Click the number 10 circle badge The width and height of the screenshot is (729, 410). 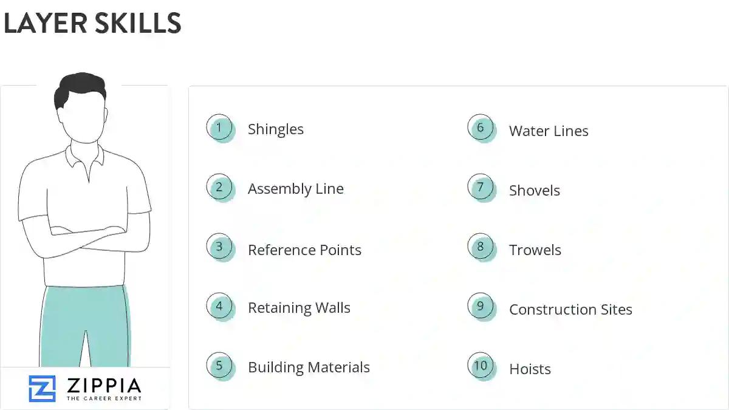tap(481, 366)
